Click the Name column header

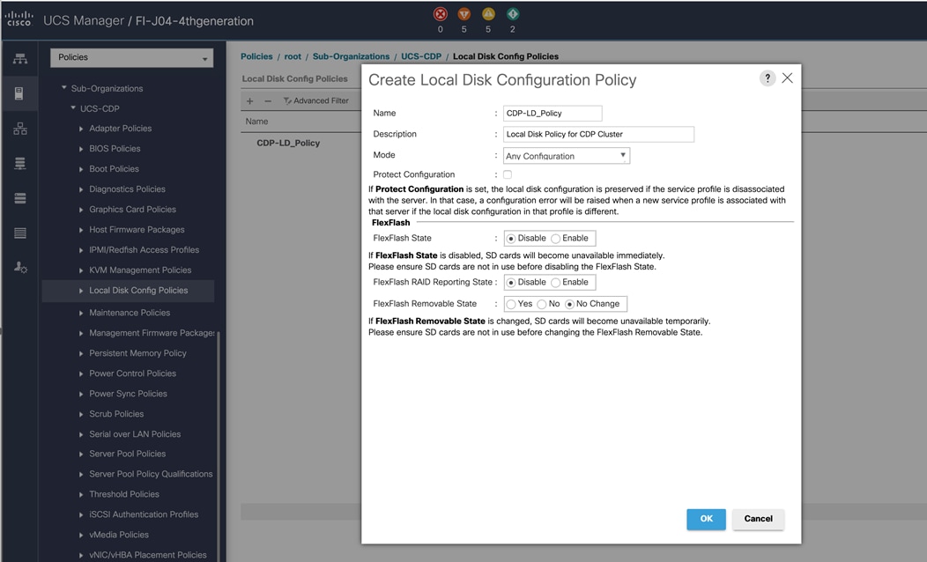(x=256, y=122)
